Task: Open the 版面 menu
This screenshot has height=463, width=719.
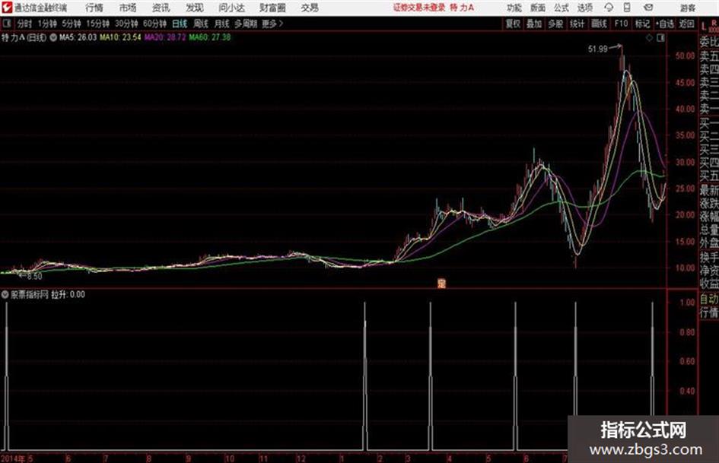Action: pyautogui.click(x=538, y=8)
